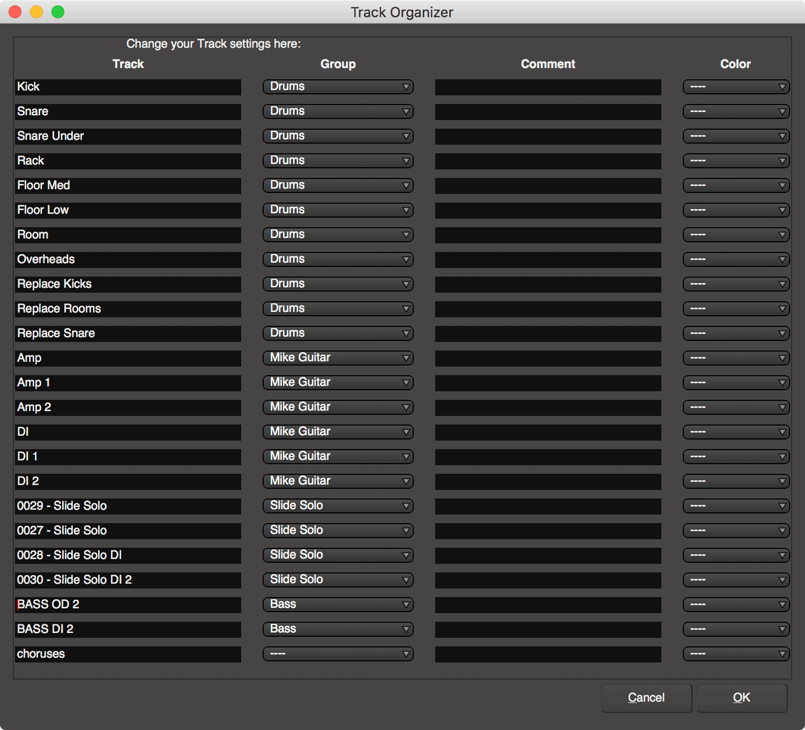
Task: Close the Track Organizer window
Action: (x=15, y=12)
